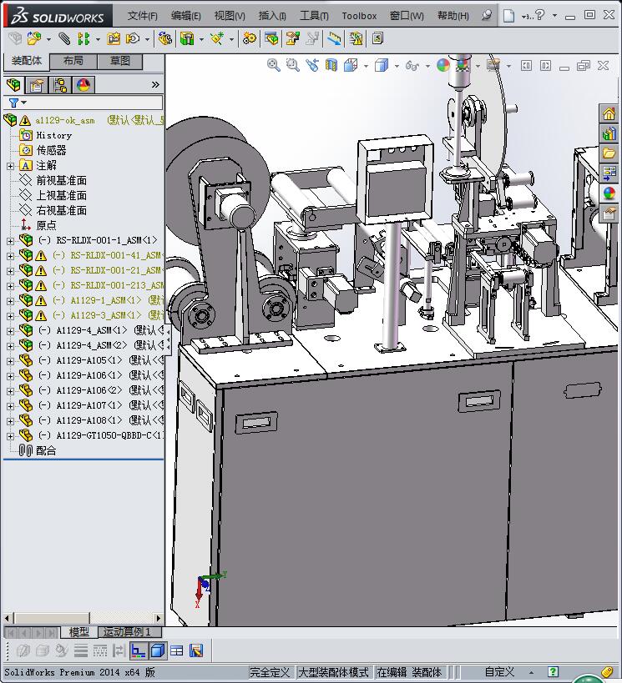Click the Zoom to Area icon
Screen dimensions: 622x683
click(x=292, y=65)
